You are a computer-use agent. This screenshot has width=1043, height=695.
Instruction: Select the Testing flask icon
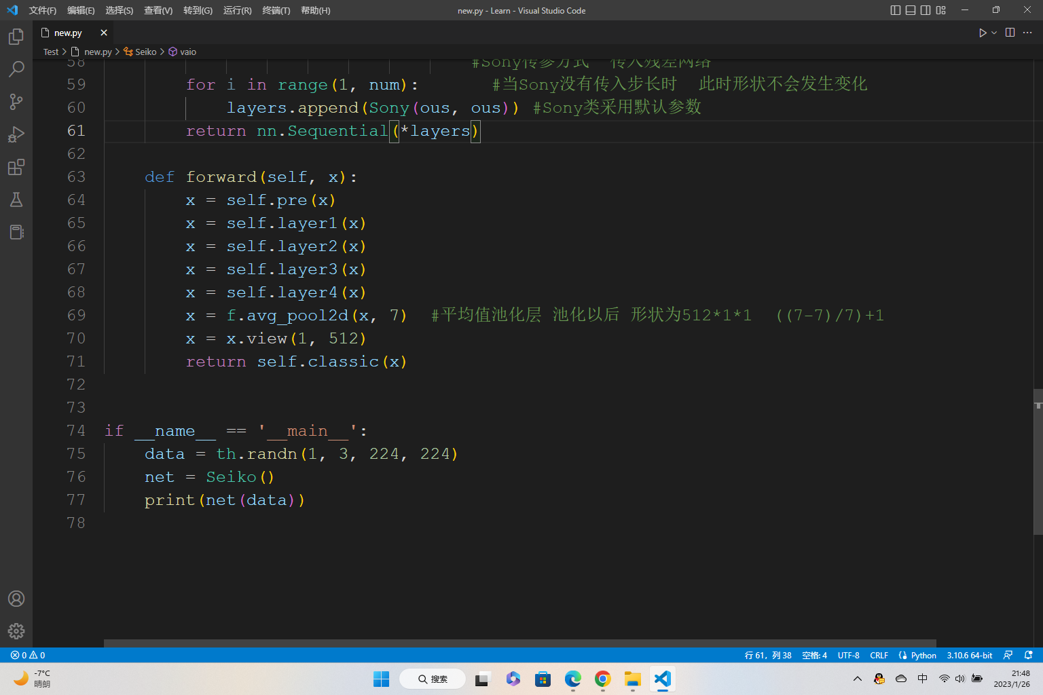tap(16, 200)
